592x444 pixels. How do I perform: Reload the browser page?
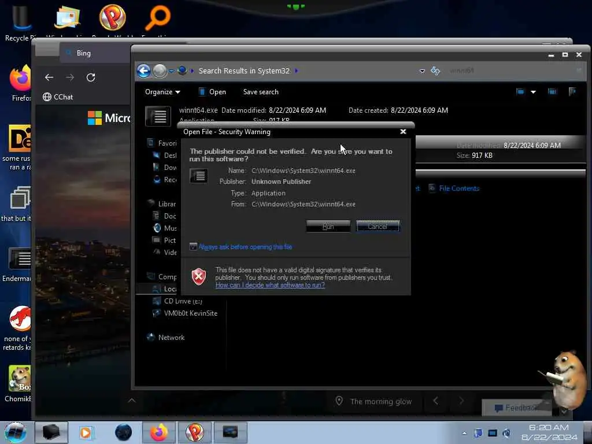click(x=91, y=77)
